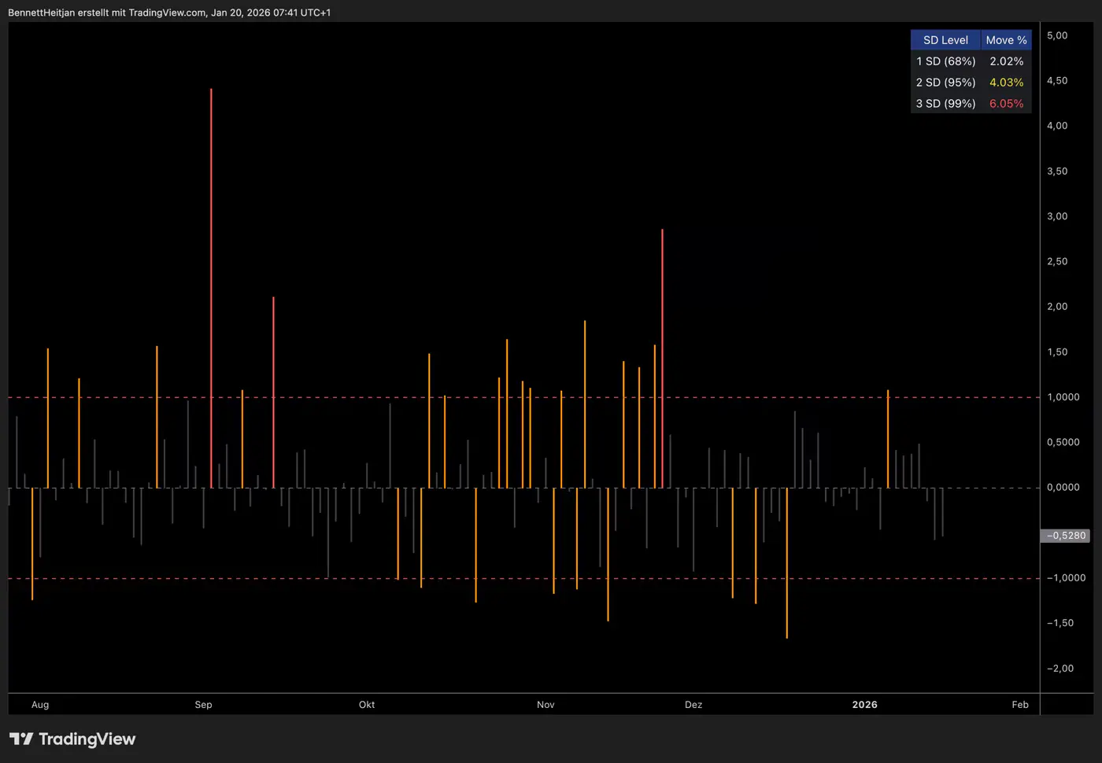Click the Aug label on time axis

click(x=40, y=705)
